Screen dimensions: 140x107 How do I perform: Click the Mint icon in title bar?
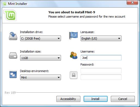pyautogui.click(x=4, y=4)
